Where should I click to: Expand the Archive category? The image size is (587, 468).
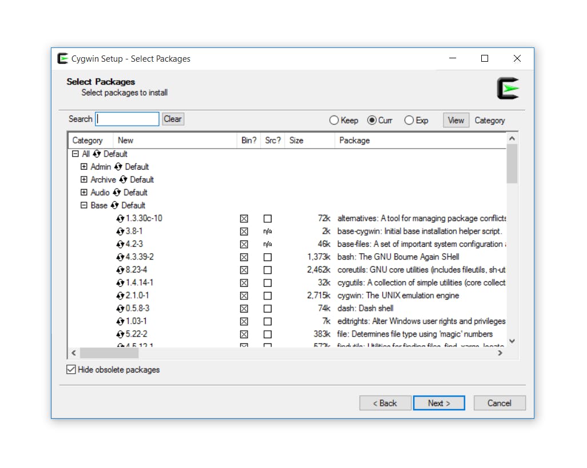pyautogui.click(x=84, y=179)
